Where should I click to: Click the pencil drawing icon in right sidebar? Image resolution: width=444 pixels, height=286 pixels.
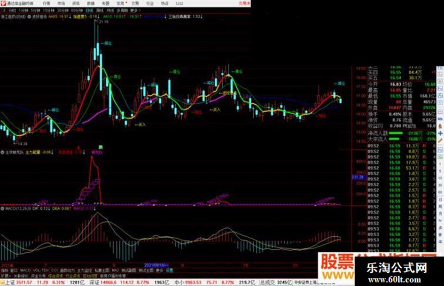coord(440,140)
